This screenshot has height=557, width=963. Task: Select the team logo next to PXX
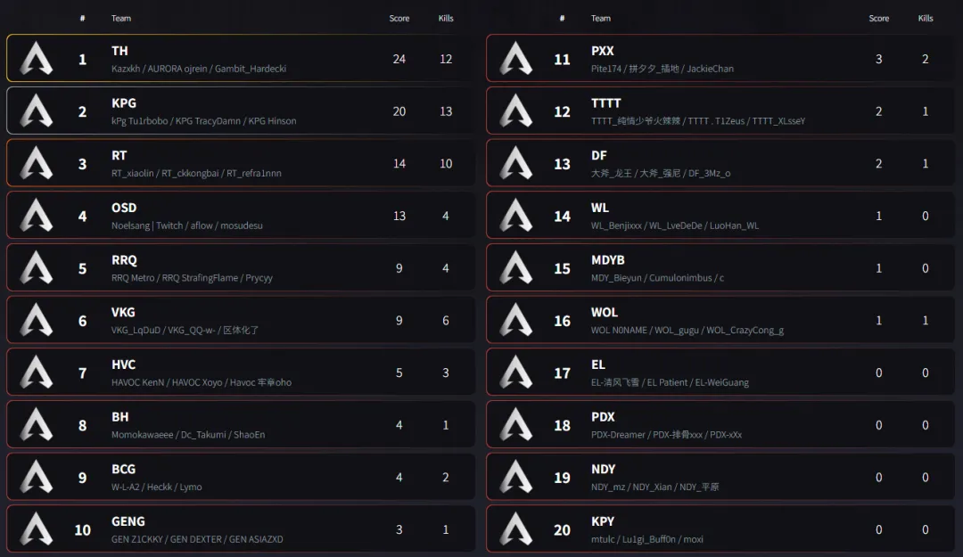(516, 59)
